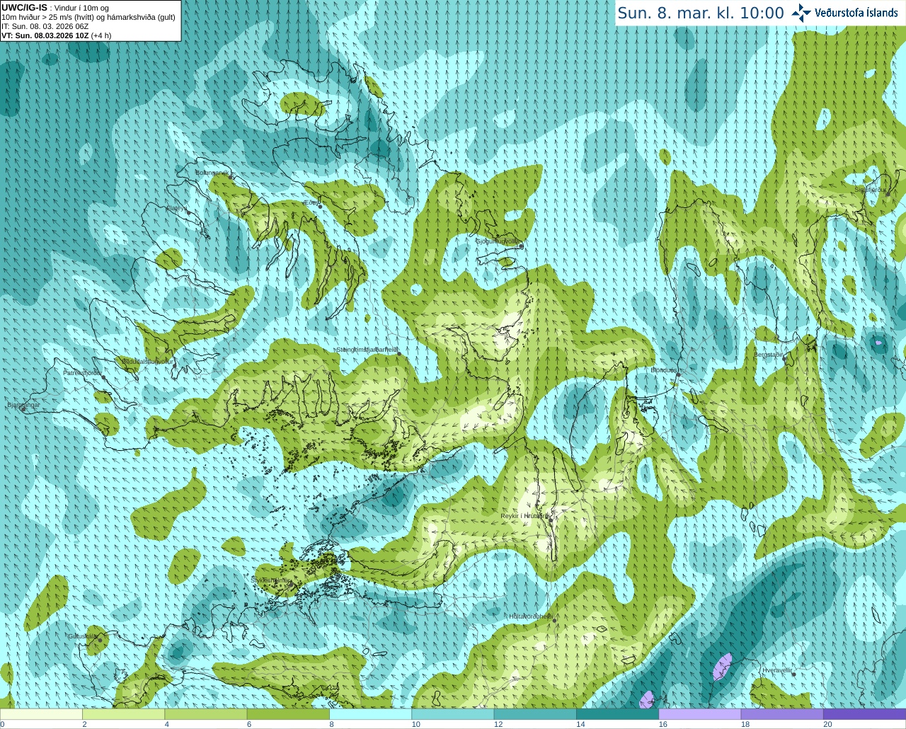Click the Flateyri station label
Image resolution: width=906 pixels, height=729 pixels.
pos(176,208)
